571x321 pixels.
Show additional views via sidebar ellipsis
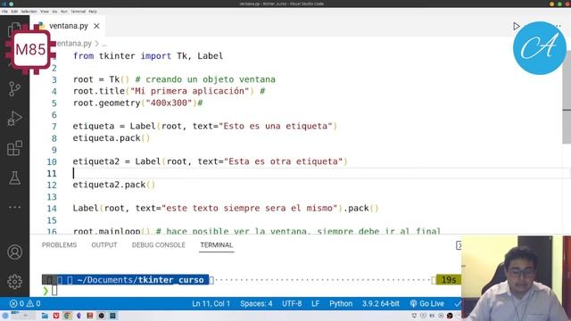coord(14,207)
